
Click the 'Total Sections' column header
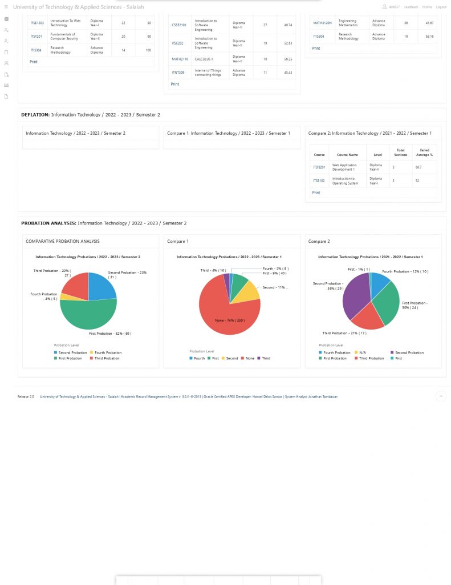pos(400,153)
